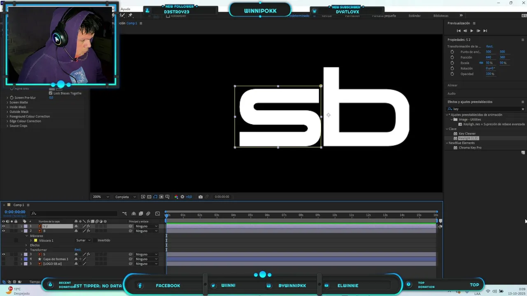Open show channel color management button
527x296 pixels.
(176, 197)
